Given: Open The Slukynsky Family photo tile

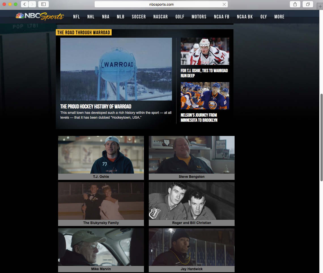Looking at the screenshot, I should tap(101, 201).
